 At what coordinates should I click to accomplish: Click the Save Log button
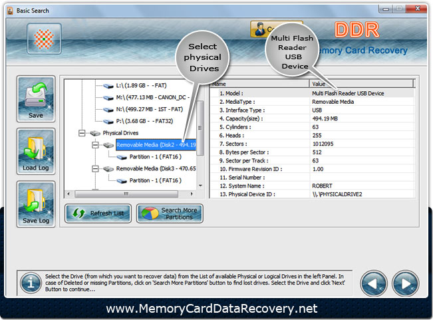click(36, 204)
